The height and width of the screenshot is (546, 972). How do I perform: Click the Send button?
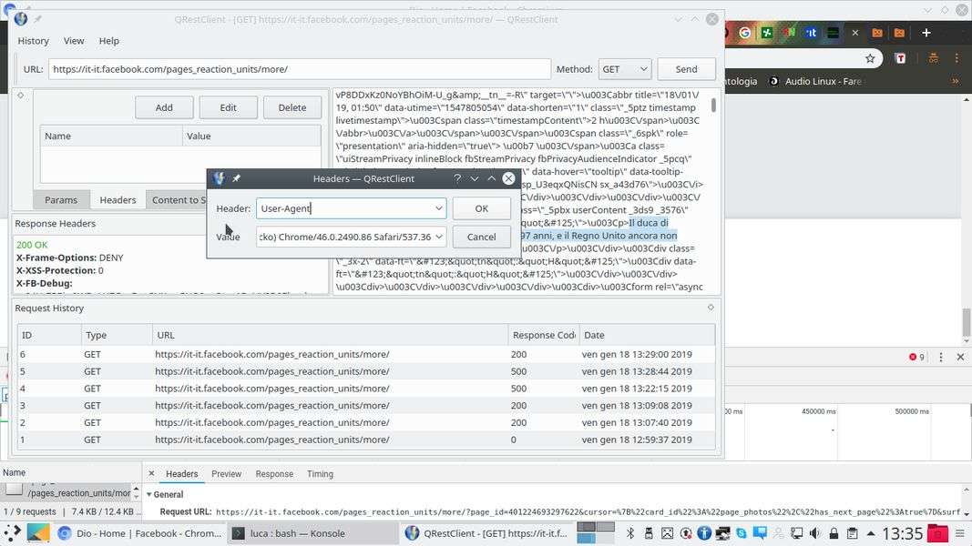click(686, 69)
